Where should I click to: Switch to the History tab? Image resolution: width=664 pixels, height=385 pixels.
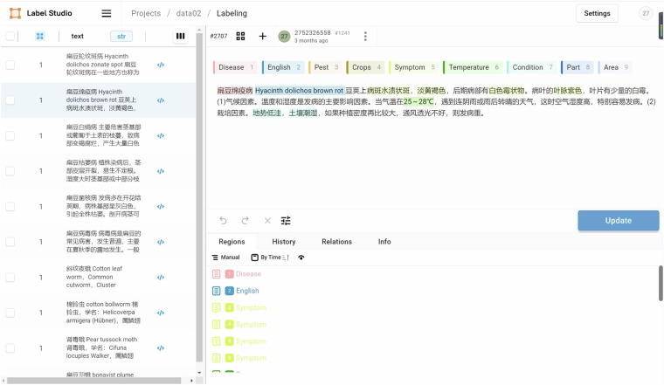pyautogui.click(x=284, y=242)
